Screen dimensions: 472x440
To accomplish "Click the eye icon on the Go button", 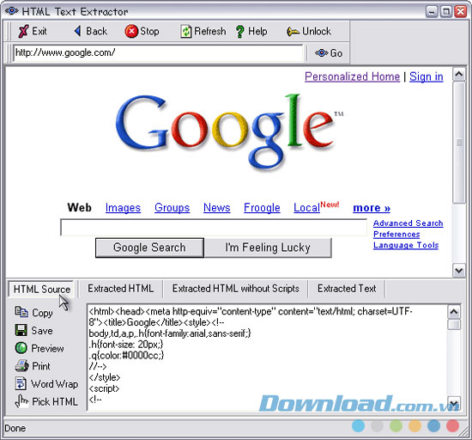I will [x=321, y=53].
